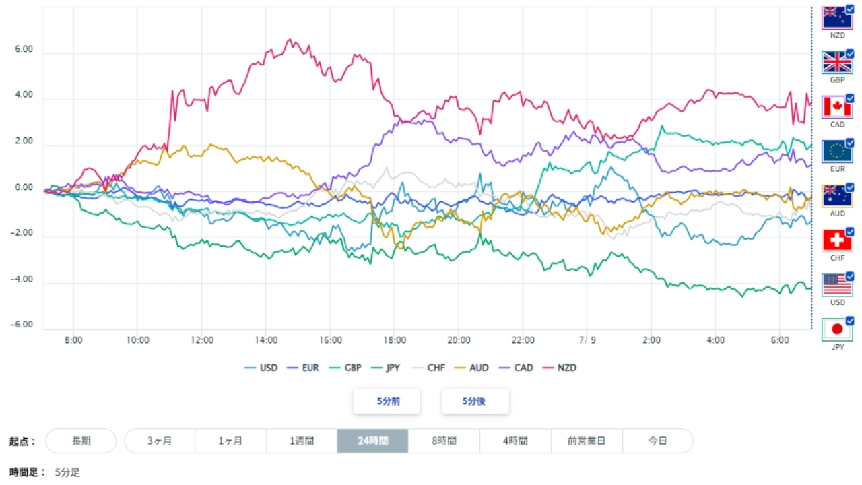This screenshot has width=862, height=485.
Task: Click the EUR European Union flag icon
Action: click(x=837, y=152)
